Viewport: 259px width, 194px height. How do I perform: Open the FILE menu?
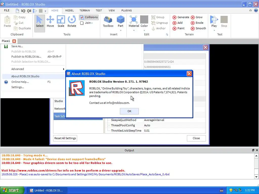[7, 10]
